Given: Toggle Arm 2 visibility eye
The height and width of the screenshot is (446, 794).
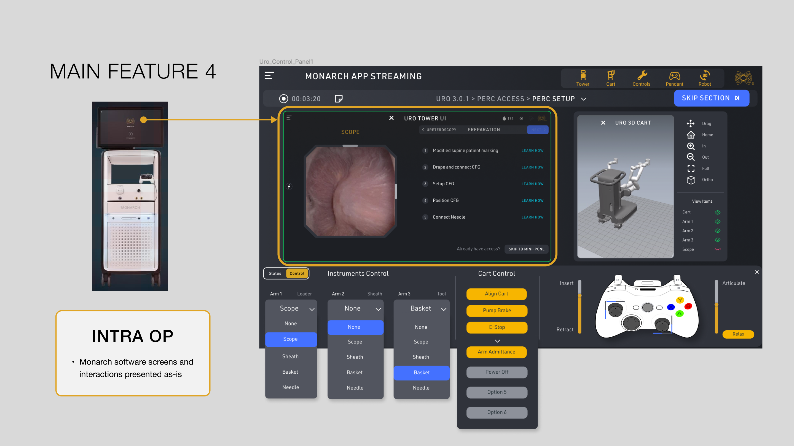Looking at the screenshot, I should (717, 230).
